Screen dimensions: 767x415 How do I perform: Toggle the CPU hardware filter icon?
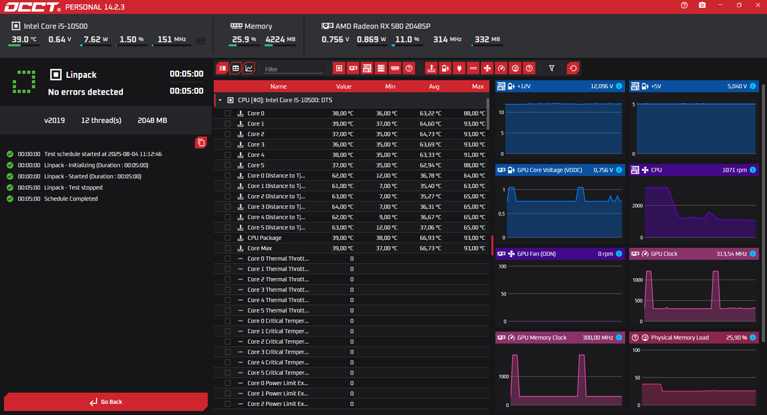pyautogui.click(x=339, y=68)
